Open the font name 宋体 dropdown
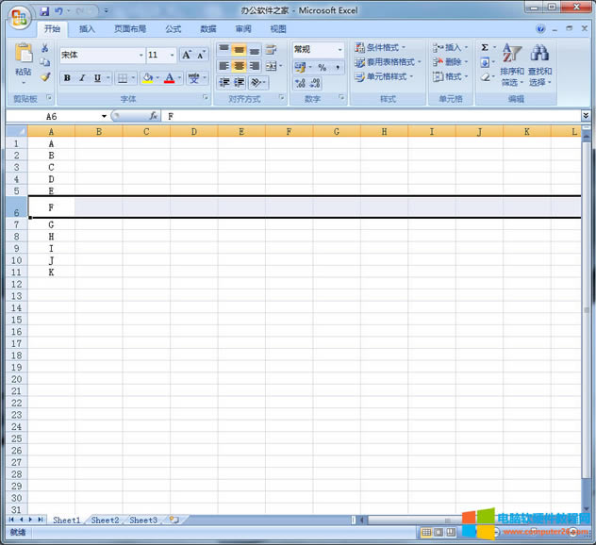This screenshot has height=545, width=596. (141, 55)
